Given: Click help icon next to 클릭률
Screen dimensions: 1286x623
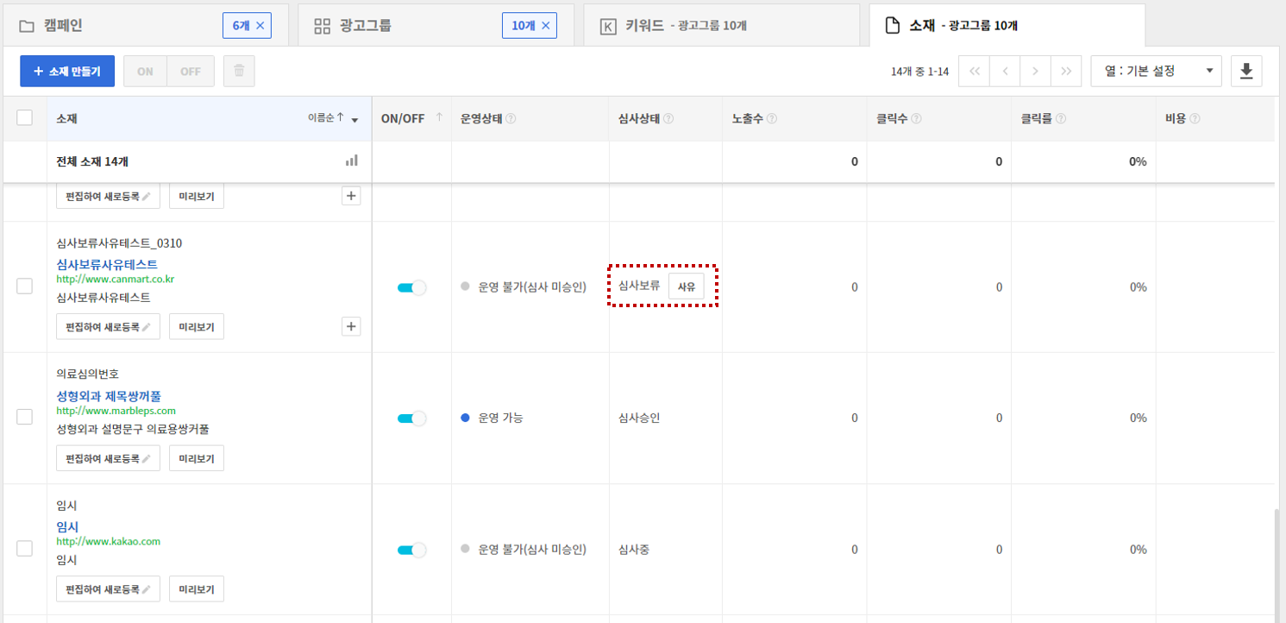Looking at the screenshot, I should pos(1061,119).
